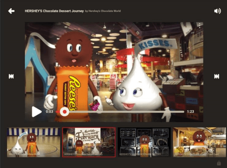Click the 'by Hershey's Chocolate World' channel text

[x=103, y=11]
